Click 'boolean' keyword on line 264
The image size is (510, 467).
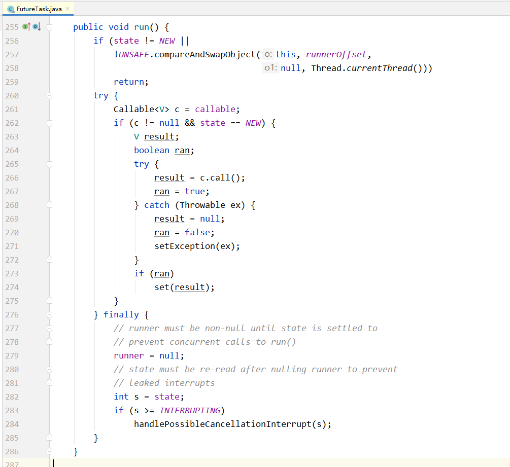tap(152, 150)
